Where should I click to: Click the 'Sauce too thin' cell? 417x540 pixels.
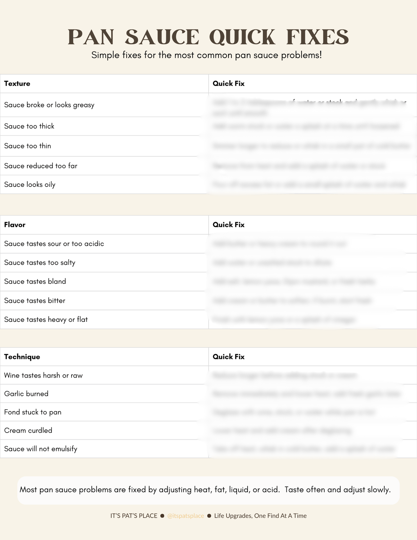(28, 146)
